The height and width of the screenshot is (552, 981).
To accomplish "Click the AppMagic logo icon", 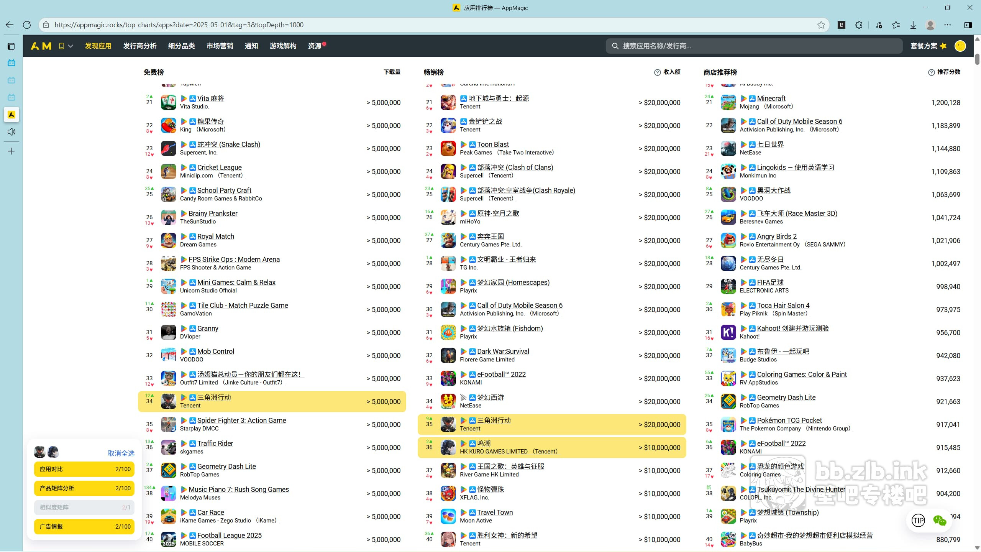I will click(x=41, y=46).
